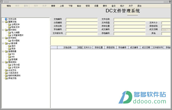Select the 小说及杂文 tree item
The image size is (172, 110).
(x=13, y=73)
